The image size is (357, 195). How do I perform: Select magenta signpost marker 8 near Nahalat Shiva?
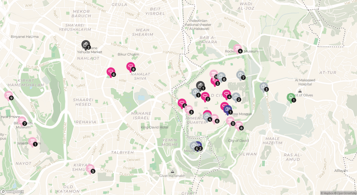(x=131, y=67)
